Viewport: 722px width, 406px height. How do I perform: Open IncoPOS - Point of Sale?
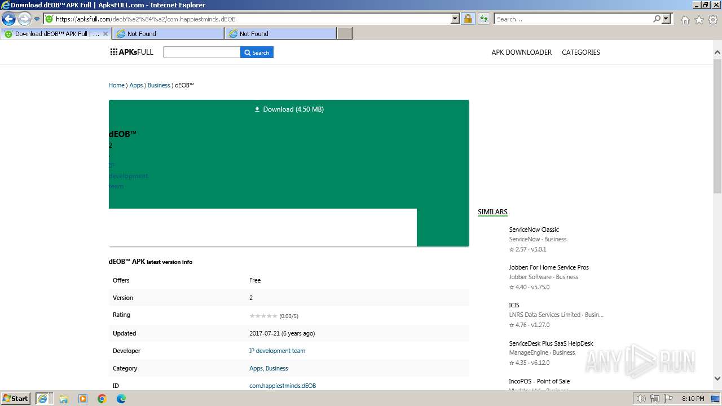[x=539, y=381]
